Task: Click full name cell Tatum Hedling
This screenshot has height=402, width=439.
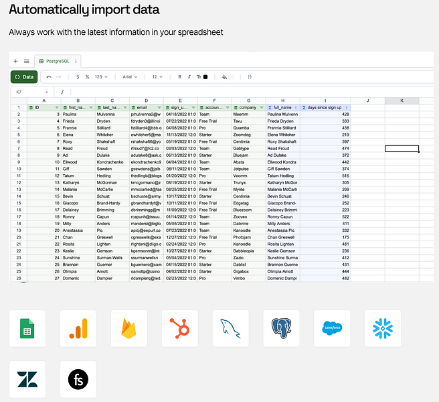Action: 283,176
